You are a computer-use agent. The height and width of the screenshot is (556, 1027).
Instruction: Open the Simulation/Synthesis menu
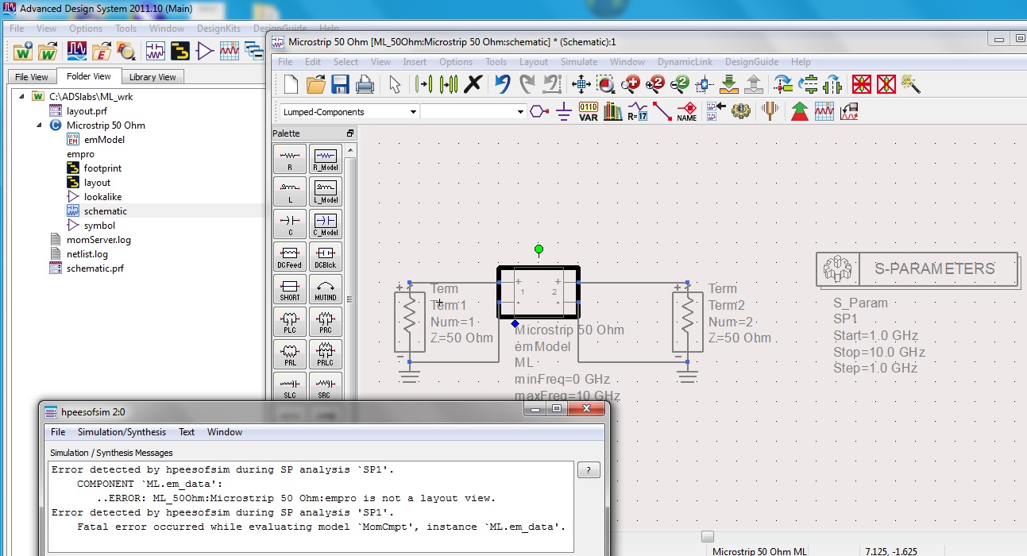[122, 432]
